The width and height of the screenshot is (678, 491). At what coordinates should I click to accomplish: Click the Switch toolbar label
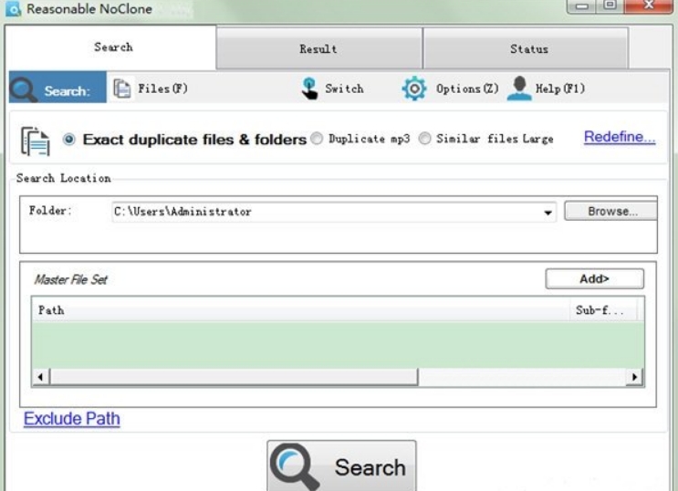click(344, 89)
